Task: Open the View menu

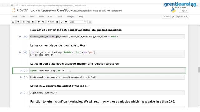Action: pos(32,16)
